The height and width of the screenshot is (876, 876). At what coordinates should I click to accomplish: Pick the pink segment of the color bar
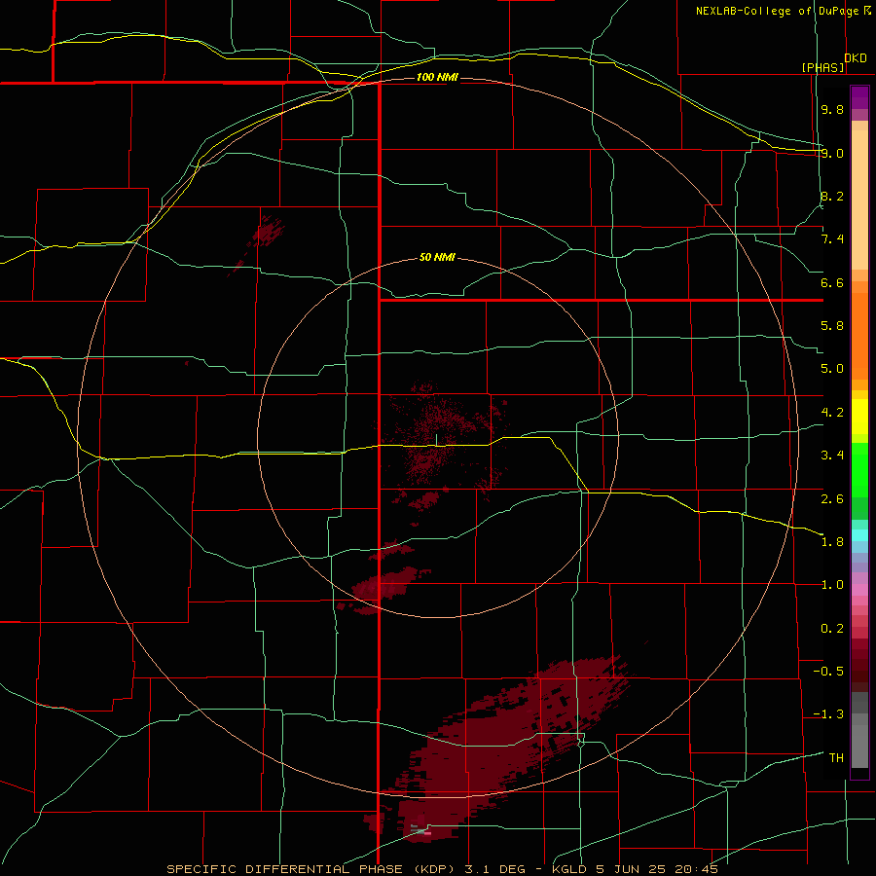point(859,590)
